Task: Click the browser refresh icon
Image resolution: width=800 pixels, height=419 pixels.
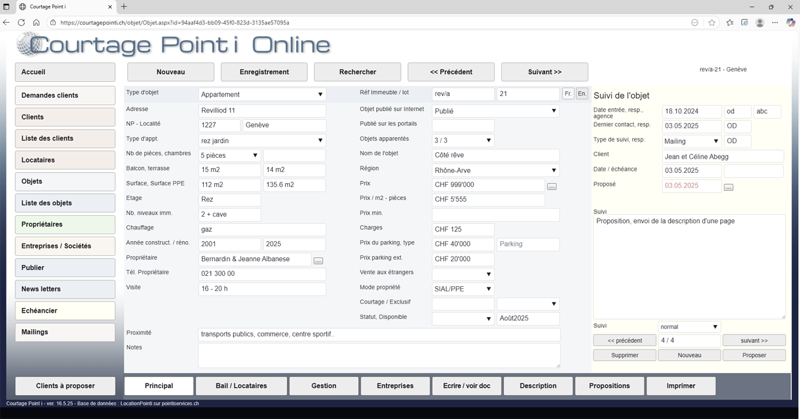Action: point(21,23)
